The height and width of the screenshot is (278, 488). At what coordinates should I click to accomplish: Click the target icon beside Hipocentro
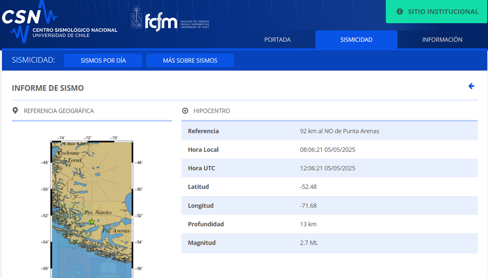point(185,111)
